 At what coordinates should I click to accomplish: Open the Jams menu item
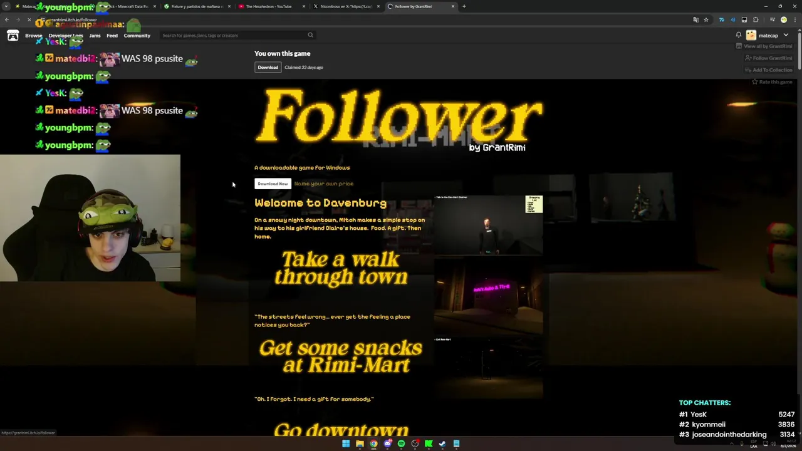point(95,36)
